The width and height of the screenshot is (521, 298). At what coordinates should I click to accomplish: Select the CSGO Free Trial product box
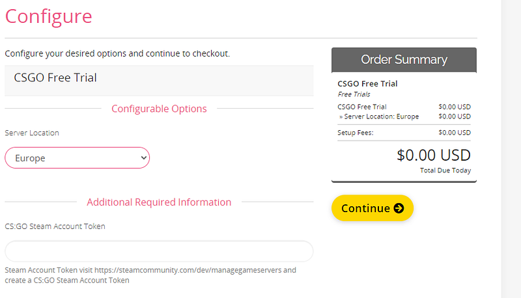tap(159, 78)
